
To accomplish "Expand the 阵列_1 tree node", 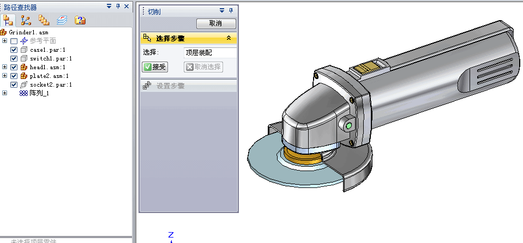I will (5, 93).
